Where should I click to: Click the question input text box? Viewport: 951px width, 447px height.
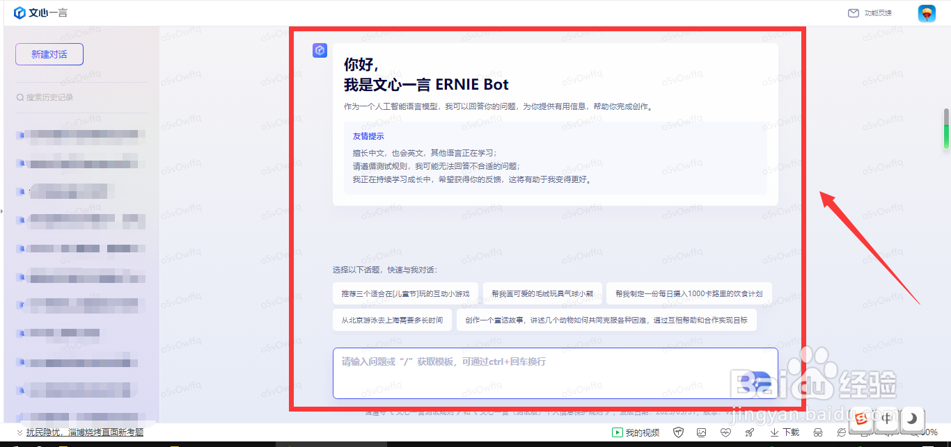[x=555, y=373]
